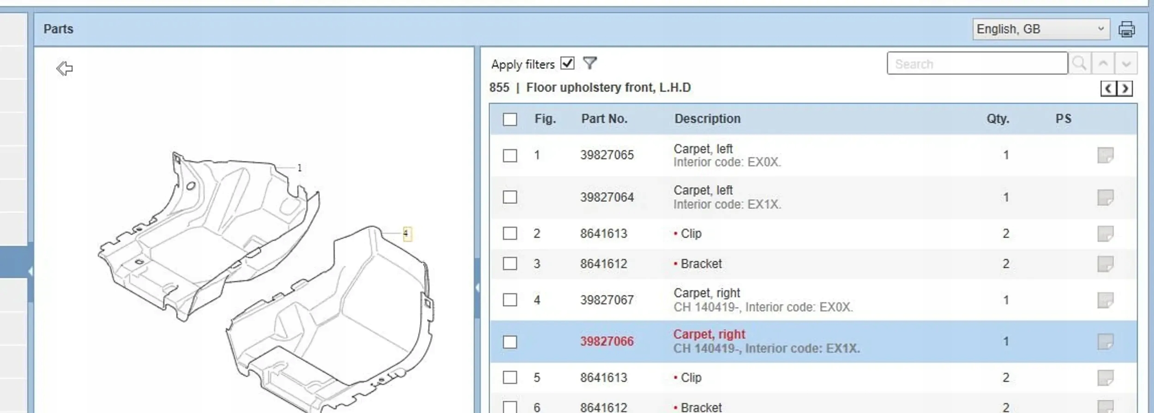1154x413 pixels.
Task: Open the filter funnel settings
Action: click(590, 63)
